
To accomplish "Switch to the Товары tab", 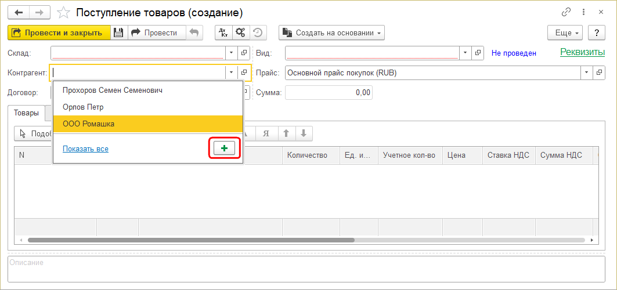I will [26, 113].
